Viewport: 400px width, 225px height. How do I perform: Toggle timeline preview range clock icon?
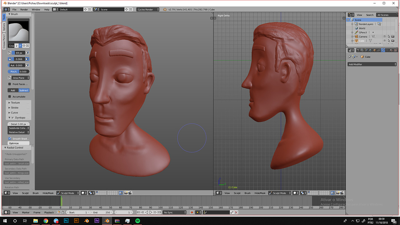[59, 212]
